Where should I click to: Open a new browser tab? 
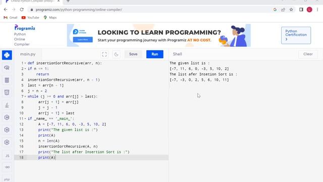68,1
